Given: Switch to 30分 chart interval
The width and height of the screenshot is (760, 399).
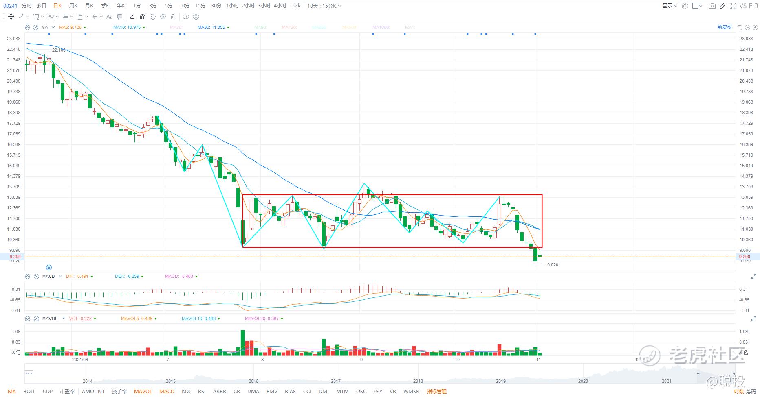Looking at the screenshot, I should pyautogui.click(x=216, y=6).
